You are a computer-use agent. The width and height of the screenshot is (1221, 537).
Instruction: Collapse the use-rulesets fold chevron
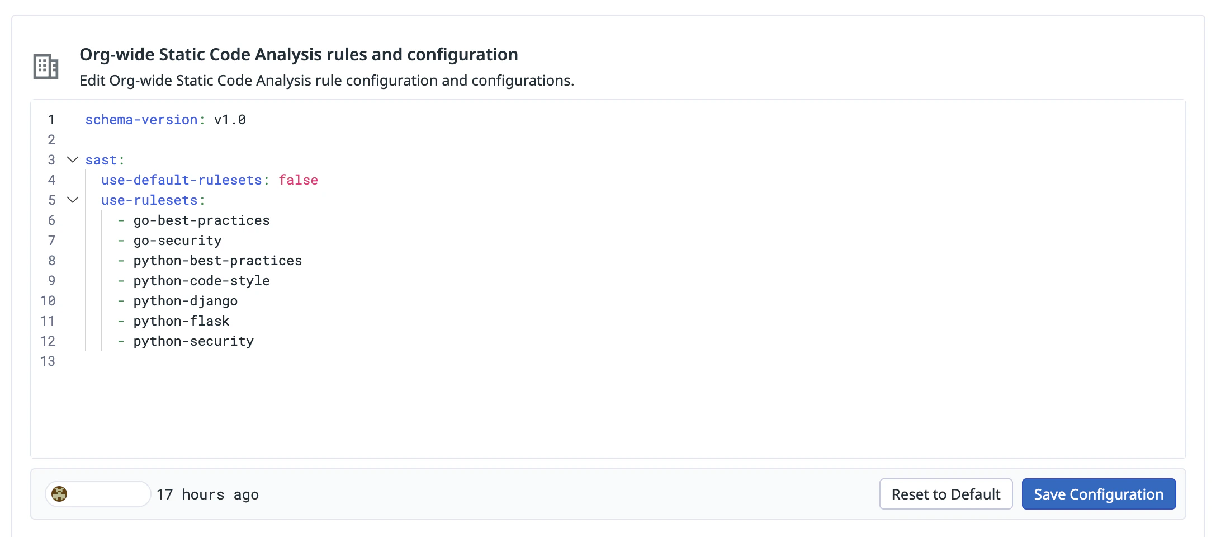73,200
